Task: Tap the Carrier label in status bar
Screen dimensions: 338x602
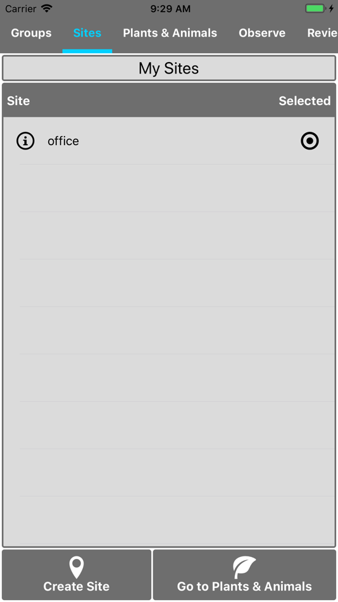Action: click(21, 9)
